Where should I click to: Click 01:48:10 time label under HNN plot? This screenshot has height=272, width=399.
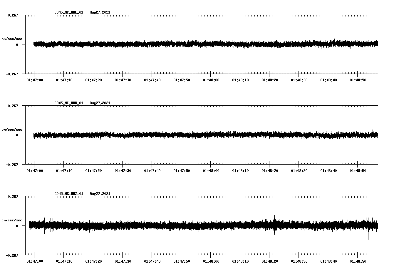tap(240, 170)
